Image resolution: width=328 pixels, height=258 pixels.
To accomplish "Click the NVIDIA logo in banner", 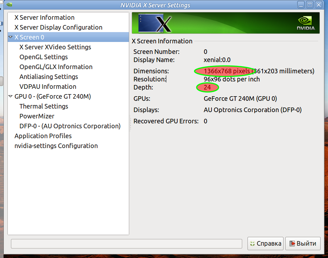I will (306, 23).
